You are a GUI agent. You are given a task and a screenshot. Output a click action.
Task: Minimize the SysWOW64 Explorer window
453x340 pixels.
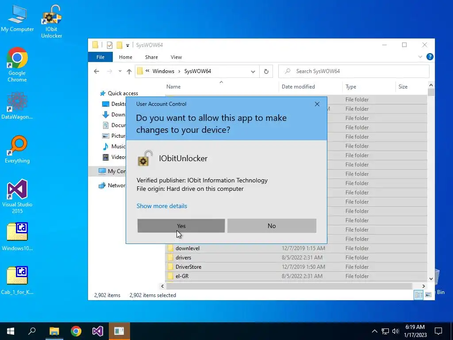coord(384,45)
